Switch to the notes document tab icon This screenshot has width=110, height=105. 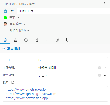(37, 40)
